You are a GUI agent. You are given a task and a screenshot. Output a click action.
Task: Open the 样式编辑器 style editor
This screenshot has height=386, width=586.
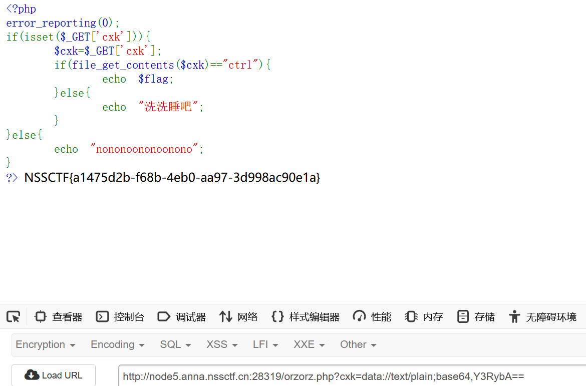pos(306,316)
